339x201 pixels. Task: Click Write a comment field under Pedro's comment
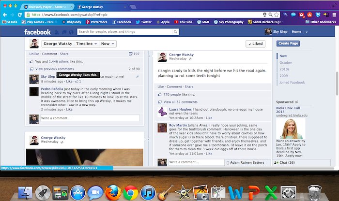90,118
